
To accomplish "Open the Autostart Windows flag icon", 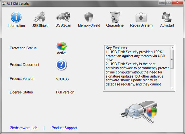I will 167,17.
